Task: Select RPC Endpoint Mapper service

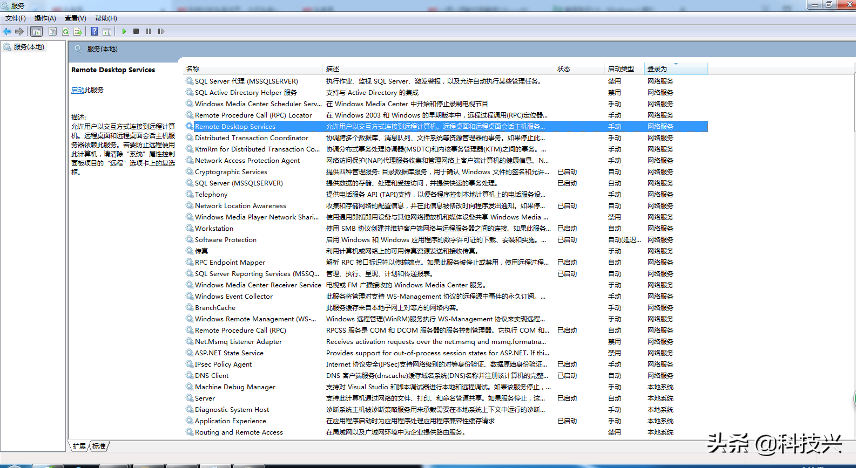Action: click(x=446, y=262)
